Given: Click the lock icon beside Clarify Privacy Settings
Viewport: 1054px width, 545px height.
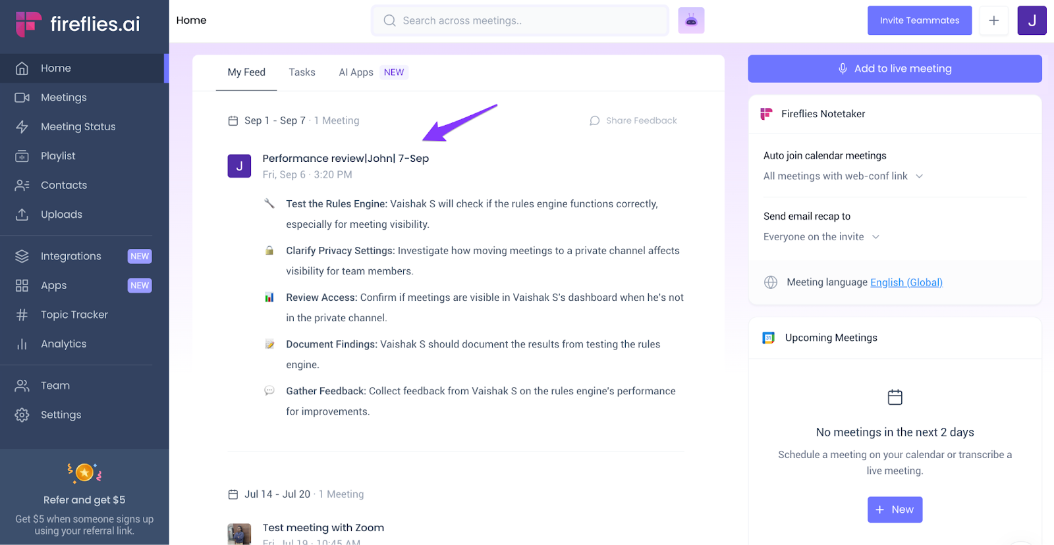Looking at the screenshot, I should (269, 250).
